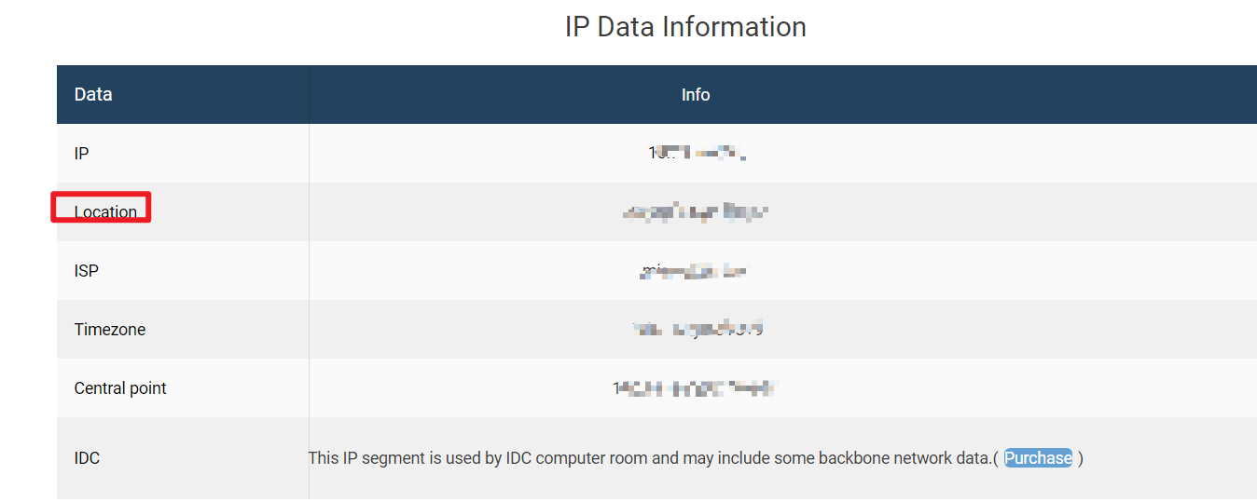Click the blurred Timezone value
Screen dimensions: 1257x502
[x=698, y=330]
